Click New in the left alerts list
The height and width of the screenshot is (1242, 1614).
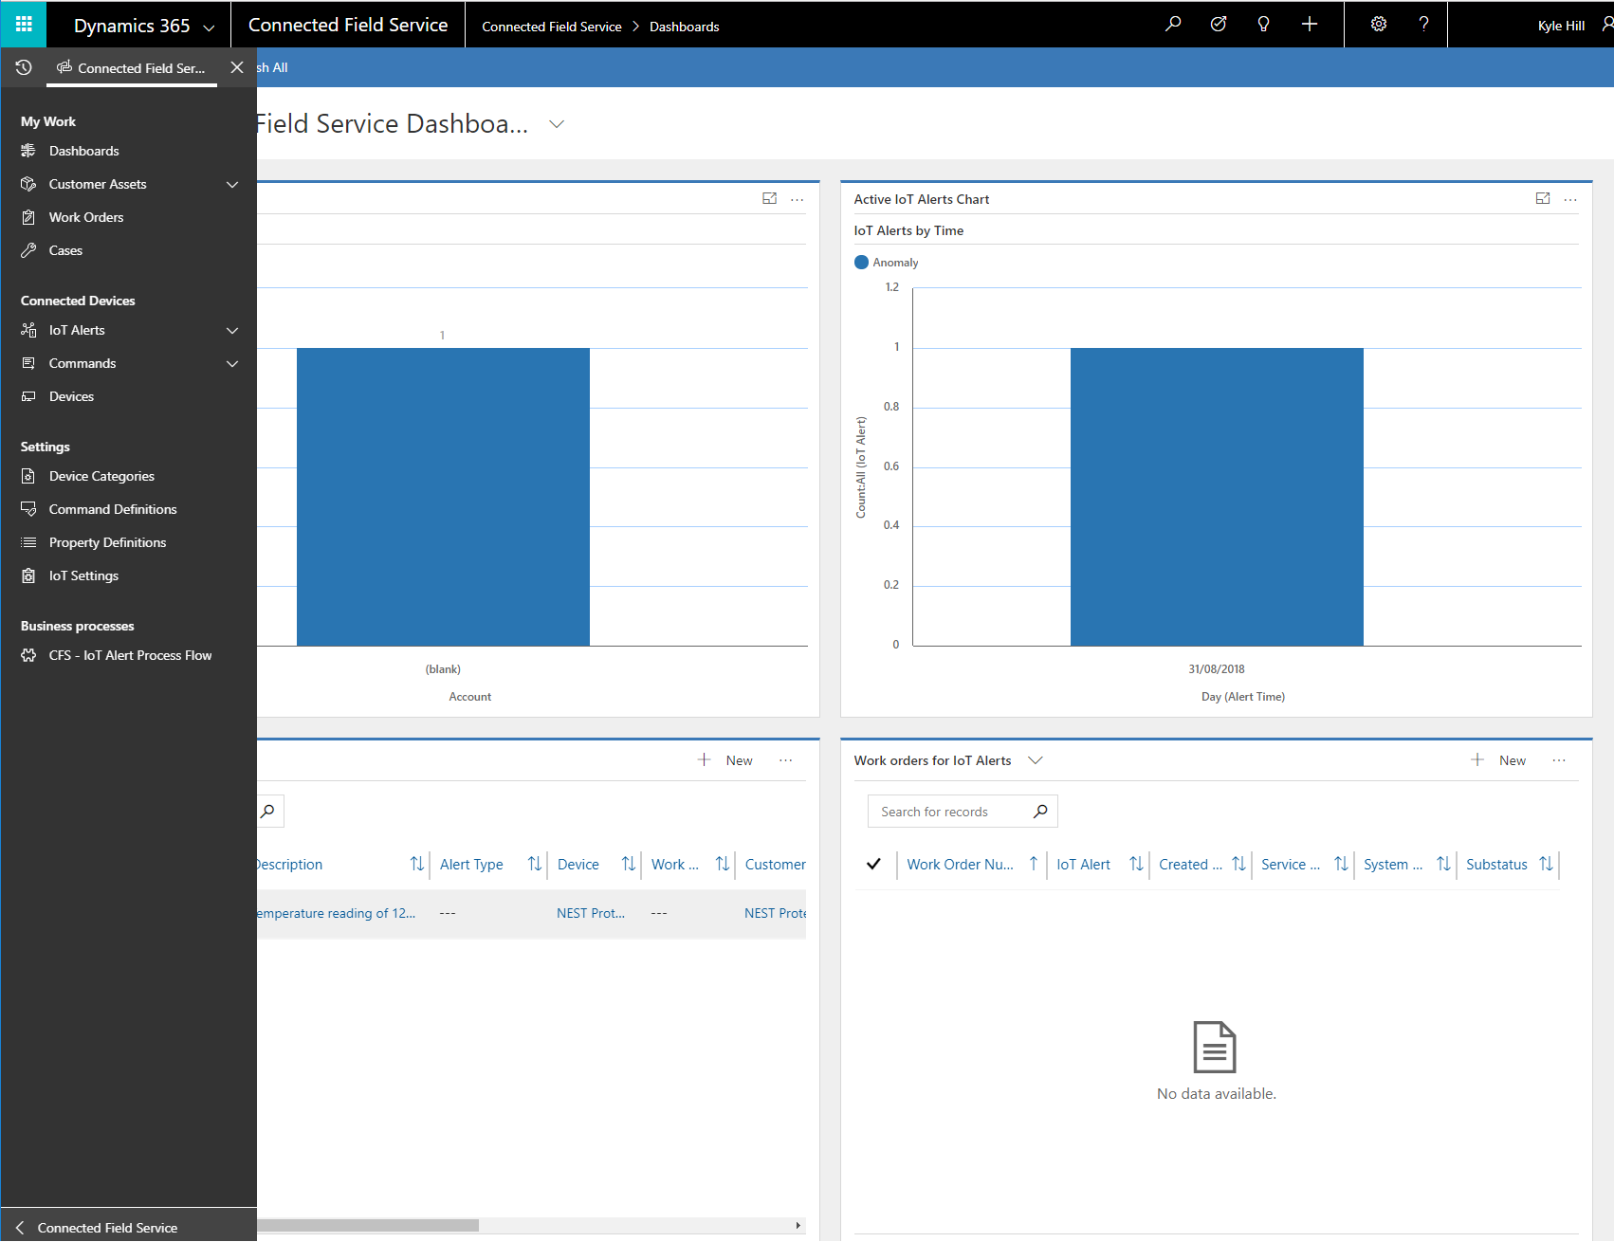725,760
